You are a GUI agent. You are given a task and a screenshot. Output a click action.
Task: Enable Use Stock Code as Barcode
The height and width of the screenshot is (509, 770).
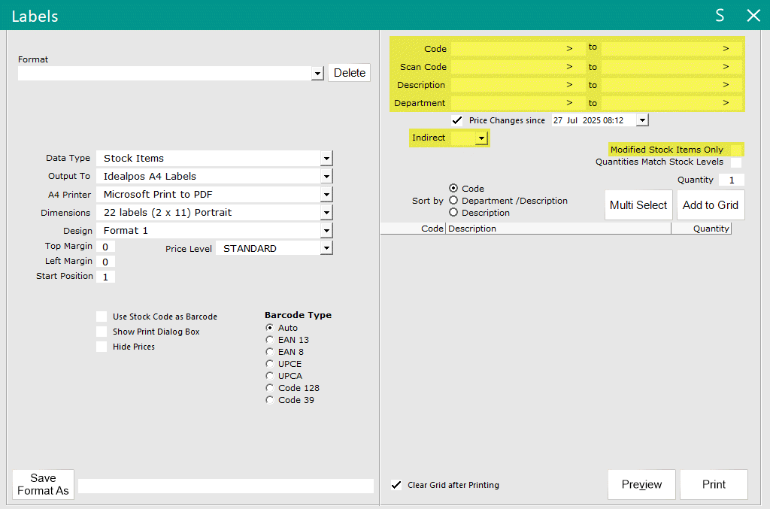click(x=102, y=317)
